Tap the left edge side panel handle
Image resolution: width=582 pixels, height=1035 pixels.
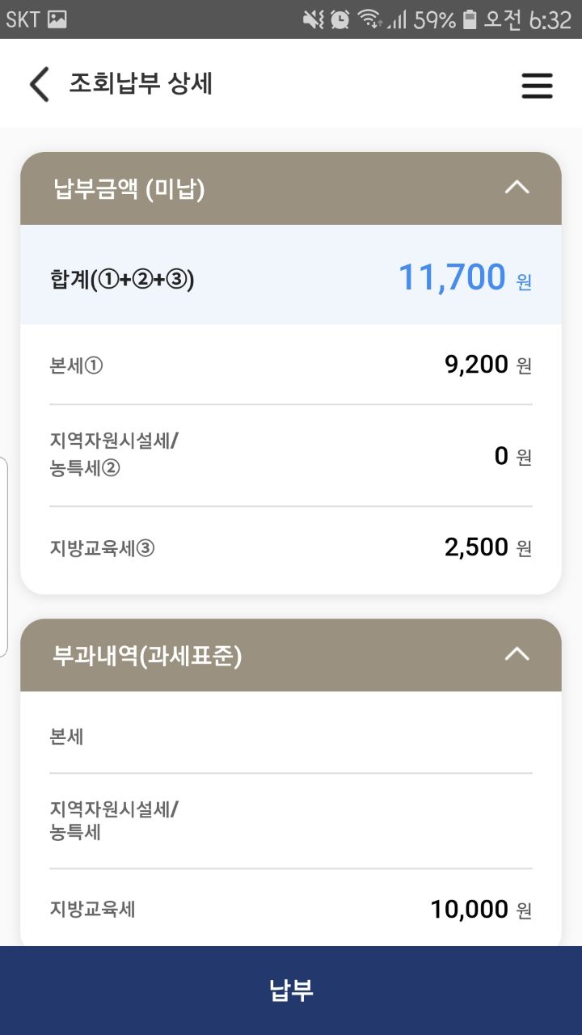[4, 556]
